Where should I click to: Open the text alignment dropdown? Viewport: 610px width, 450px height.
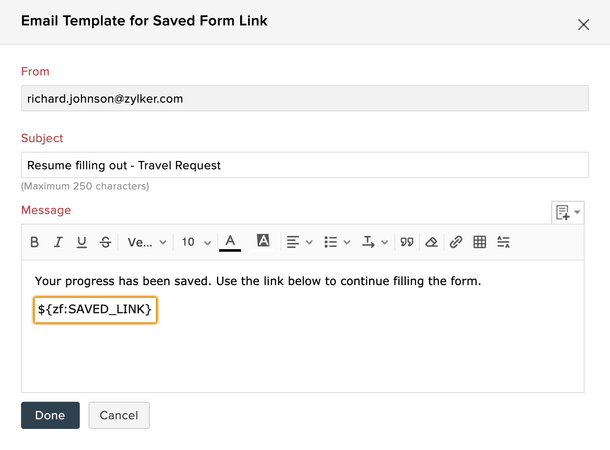[299, 242]
